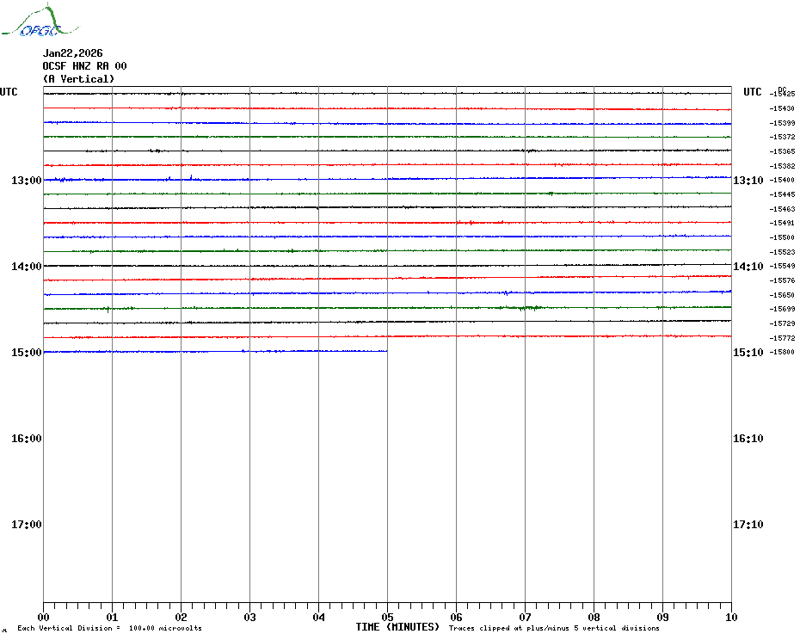Click the 13:00 time label
This screenshot has width=800, height=640.
[27, 180]
